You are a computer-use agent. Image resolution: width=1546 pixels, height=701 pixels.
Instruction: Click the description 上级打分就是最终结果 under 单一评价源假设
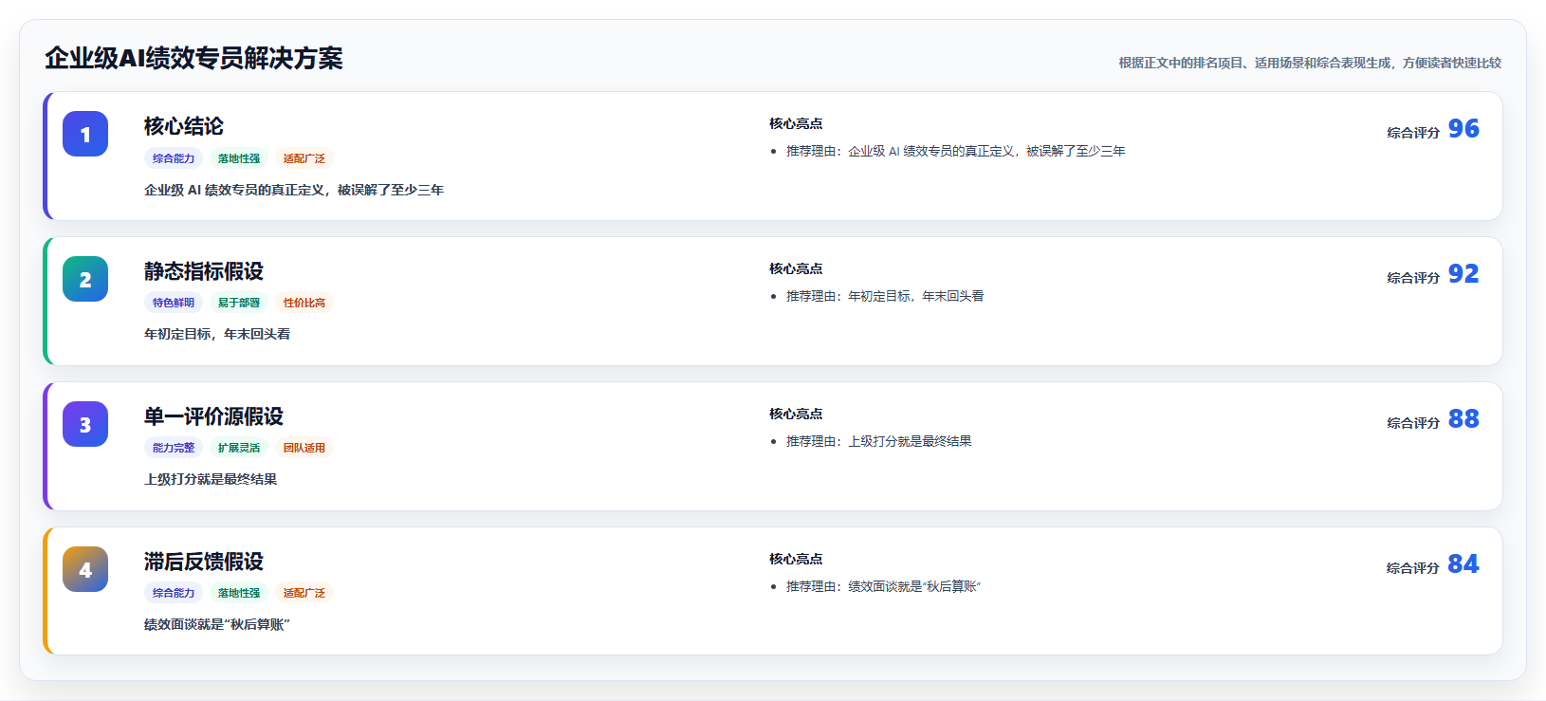click(211, 479)
